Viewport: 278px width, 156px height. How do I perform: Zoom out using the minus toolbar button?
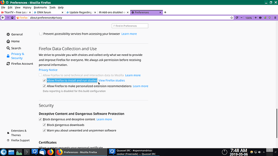coord(241,18)
